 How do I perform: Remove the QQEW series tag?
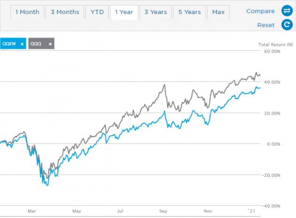pyautogui.click(x=22, y=44)
